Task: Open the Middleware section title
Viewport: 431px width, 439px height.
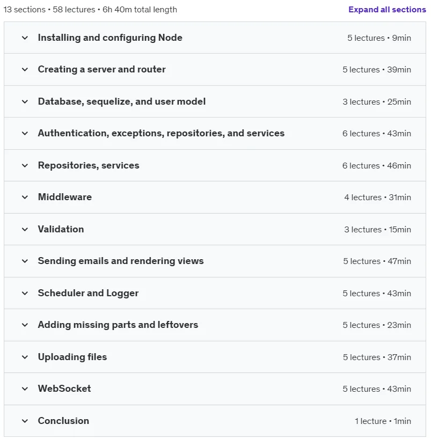Action: [x=65, y=197]
